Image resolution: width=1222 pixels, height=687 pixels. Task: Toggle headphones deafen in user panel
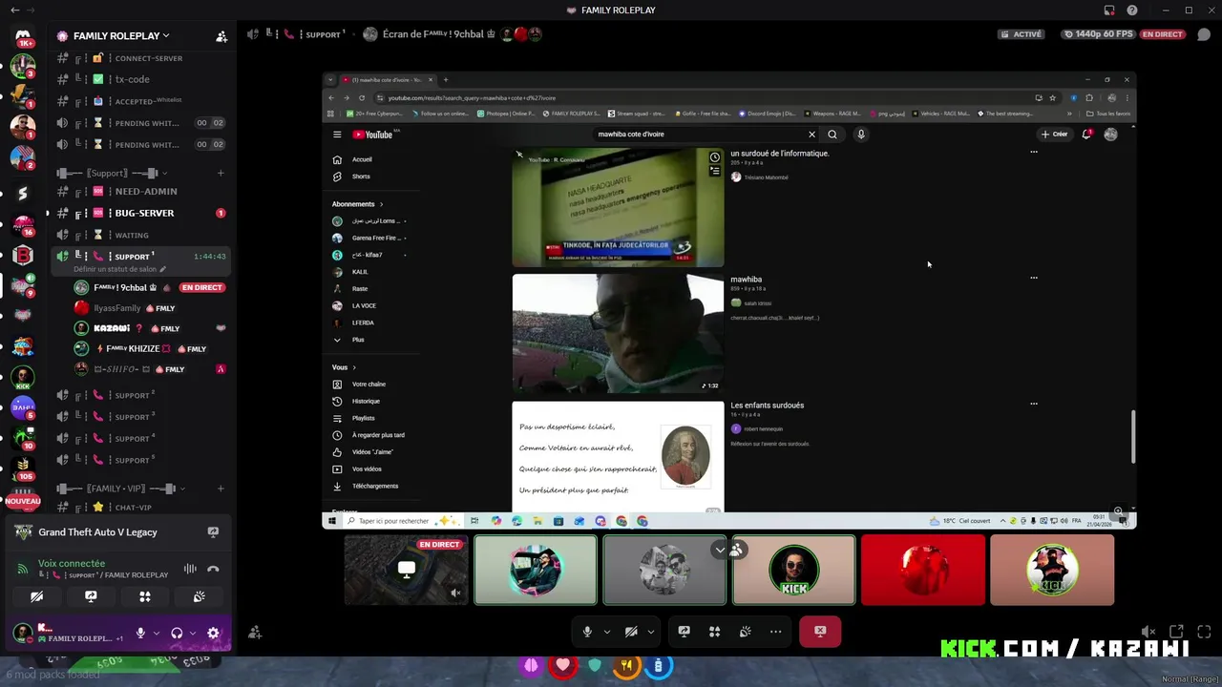[x=177, y=633]
